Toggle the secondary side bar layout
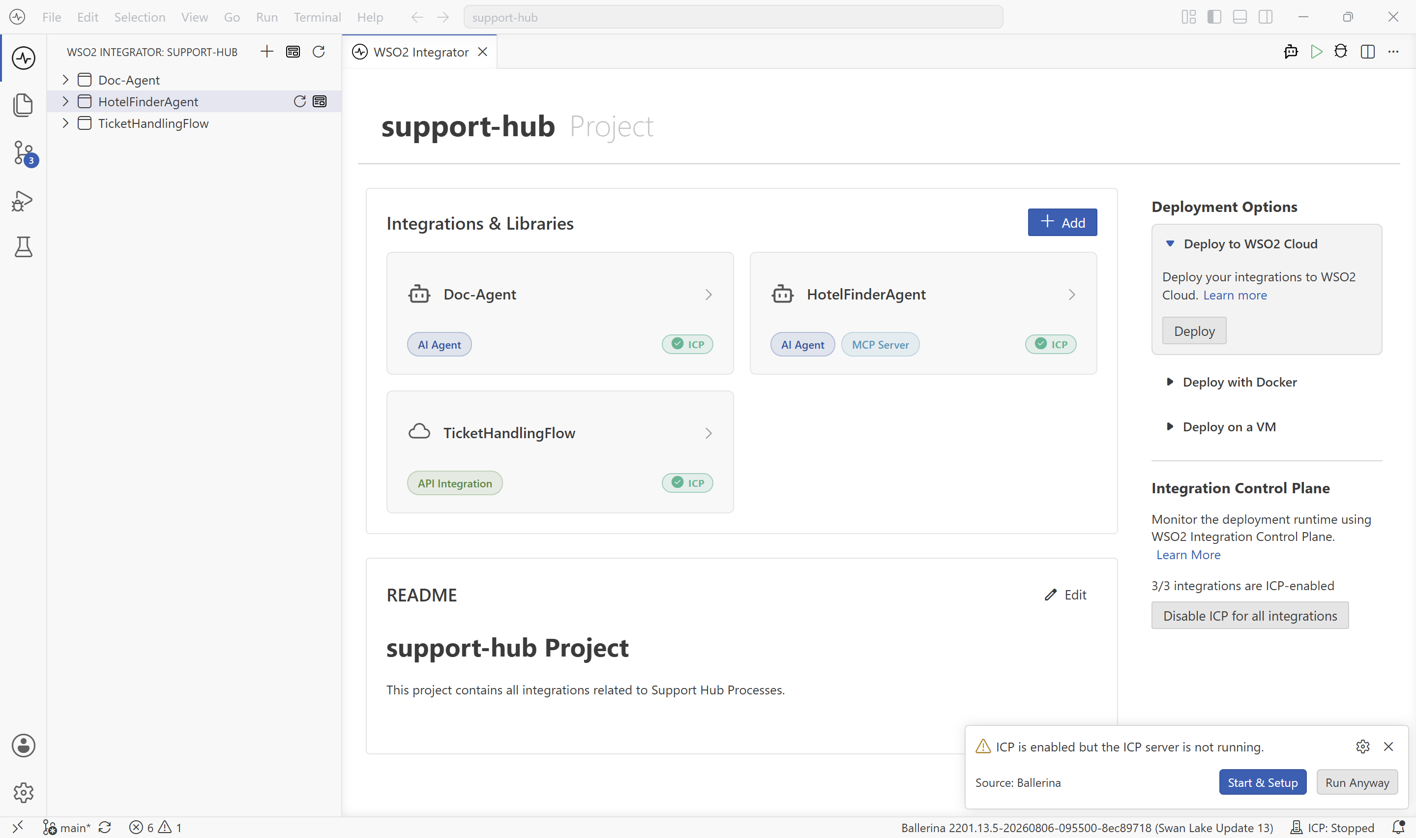Screen dimensions: 1416x838 [1266, 17]
